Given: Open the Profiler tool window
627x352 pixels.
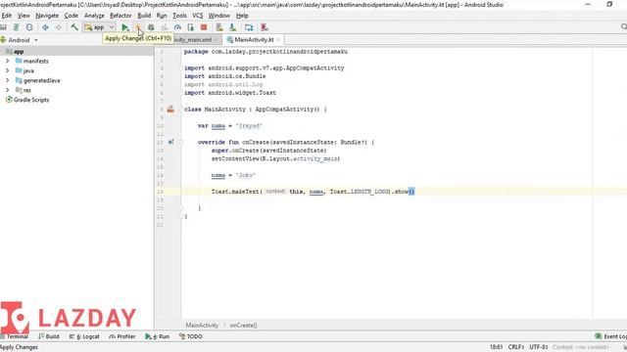Looking at the screenshot, I should (x=121, y=336).
